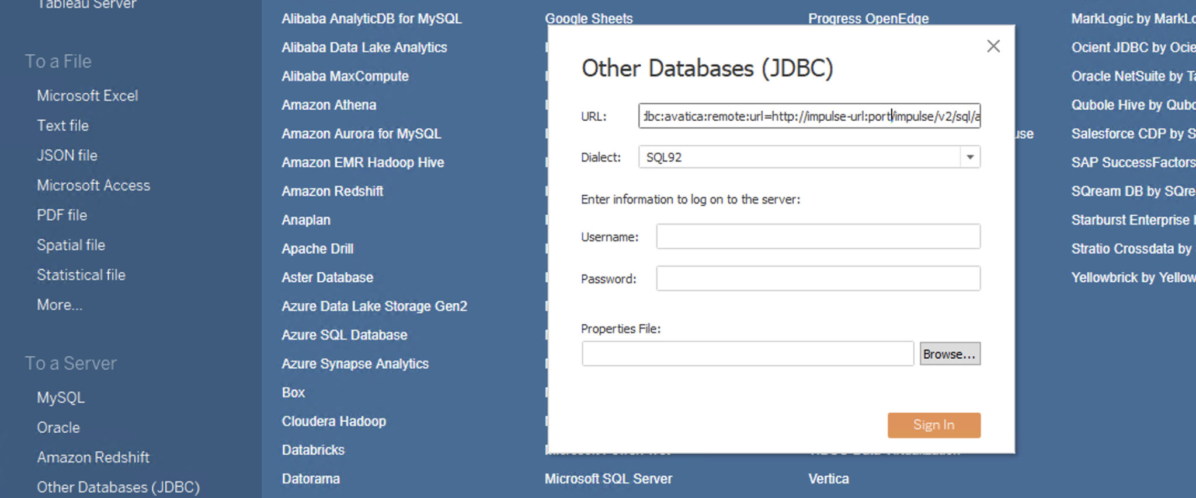1196x498 pixels.
Task: Choose Amazon EMR Hadoop Hive
Action: point(363,162)
